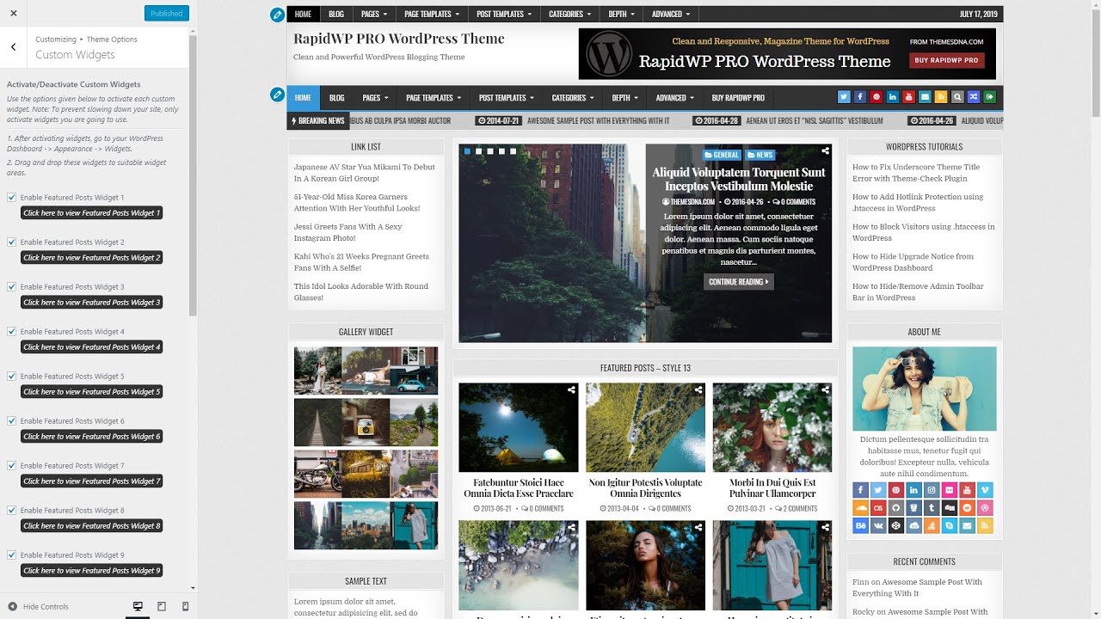
Task: Click Continue Reading button on slider
Action: click(739, 282)
